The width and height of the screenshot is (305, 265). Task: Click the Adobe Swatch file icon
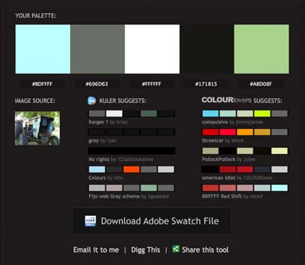pyautogui.click(x=90, y=221)
